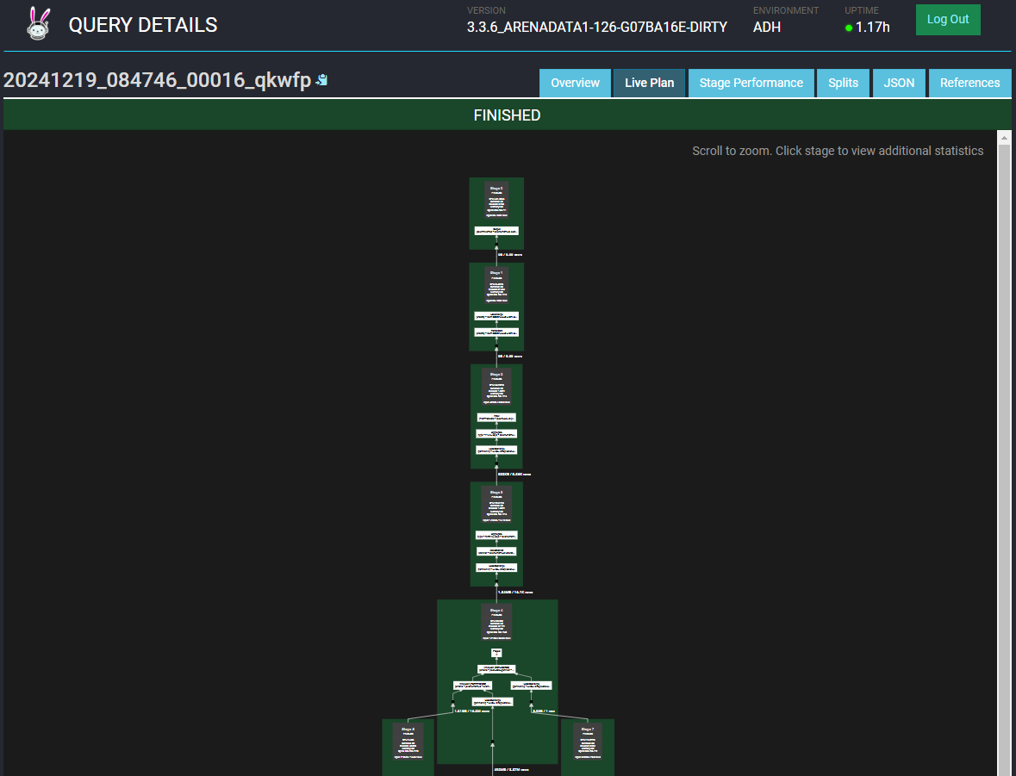
Task: Select the Live Plan tab
Action: pos(649,83)
